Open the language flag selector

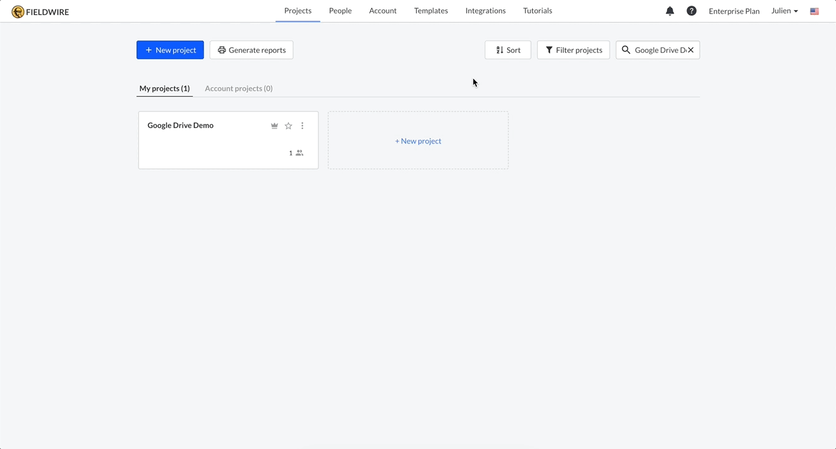(x=814, y=11)
